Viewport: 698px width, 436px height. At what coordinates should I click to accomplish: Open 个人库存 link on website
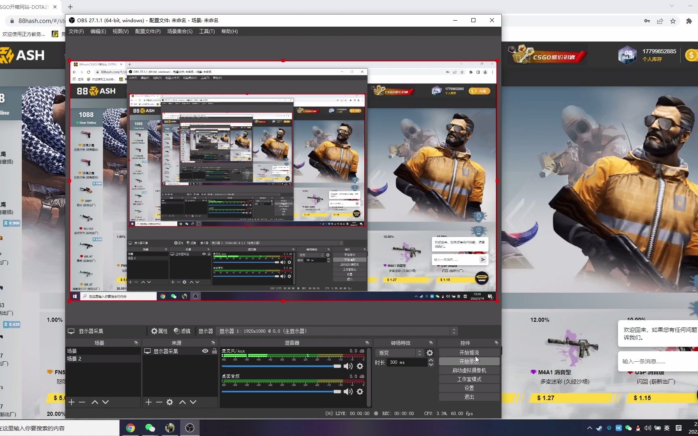click(652, 59)
